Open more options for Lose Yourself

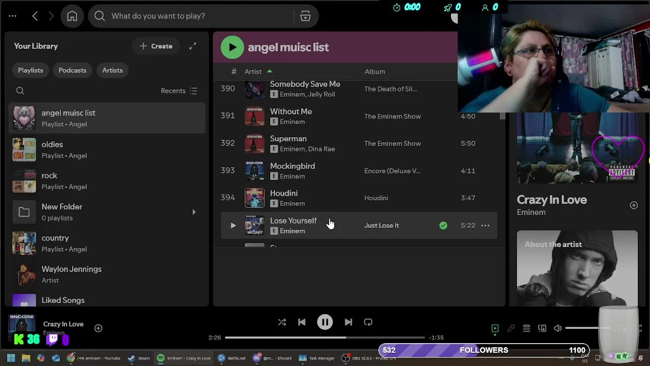pyautogui.click(x=485, y=225)
